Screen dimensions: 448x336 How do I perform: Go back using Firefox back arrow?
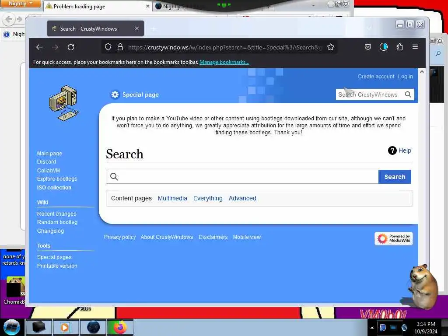(39, 47)
